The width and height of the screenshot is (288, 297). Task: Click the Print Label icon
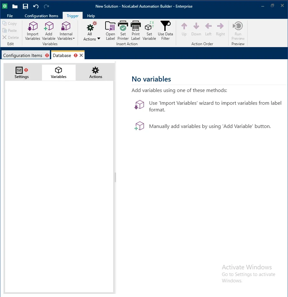(135, 30)
